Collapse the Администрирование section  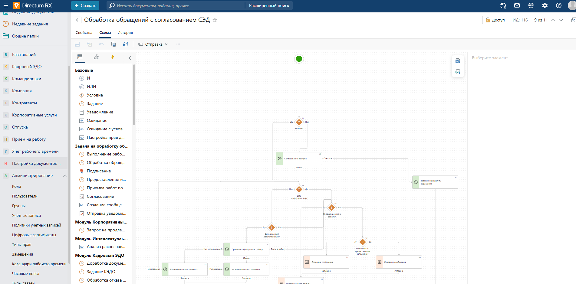tap(65, 175)
